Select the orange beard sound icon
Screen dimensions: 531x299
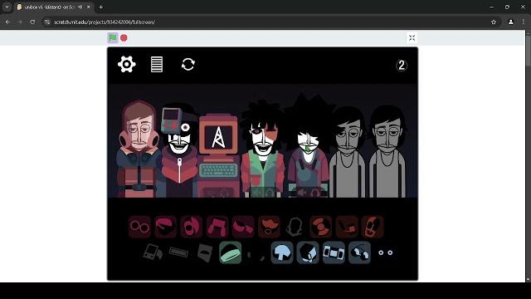pos(269,227)
